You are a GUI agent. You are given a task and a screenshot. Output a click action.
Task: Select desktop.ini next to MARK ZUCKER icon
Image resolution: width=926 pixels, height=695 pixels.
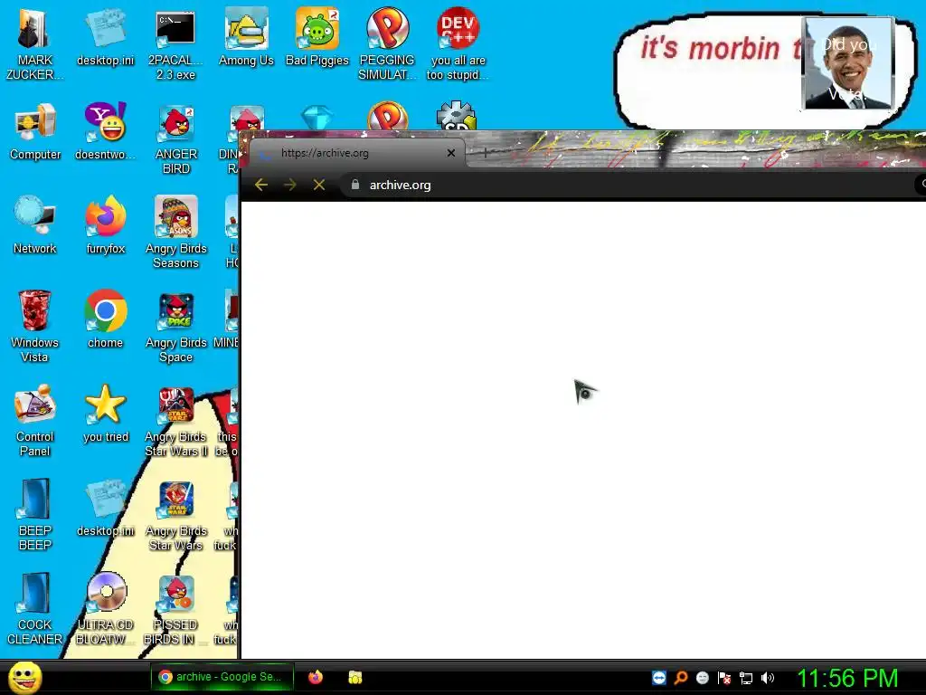click(105, 38)
